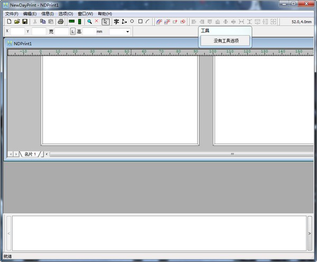
Task: Click the right arrow of bottom panel
Action: click(x=309, y=232)
